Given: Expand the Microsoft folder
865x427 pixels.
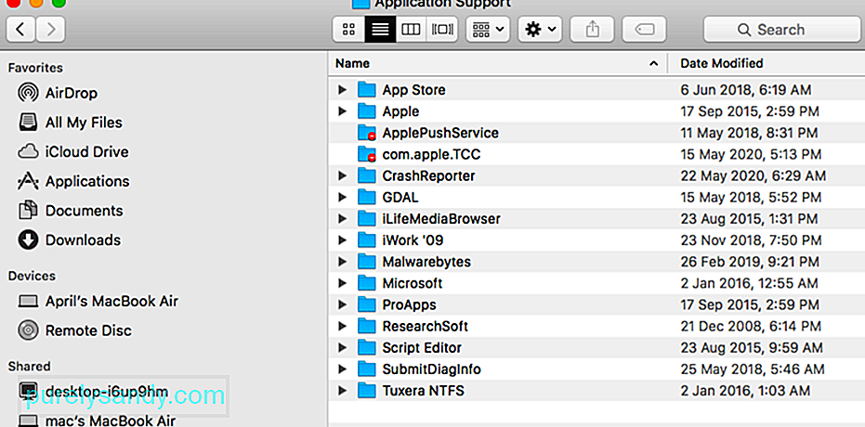Looking at the screenshot, I should click(x=343, y=283).
